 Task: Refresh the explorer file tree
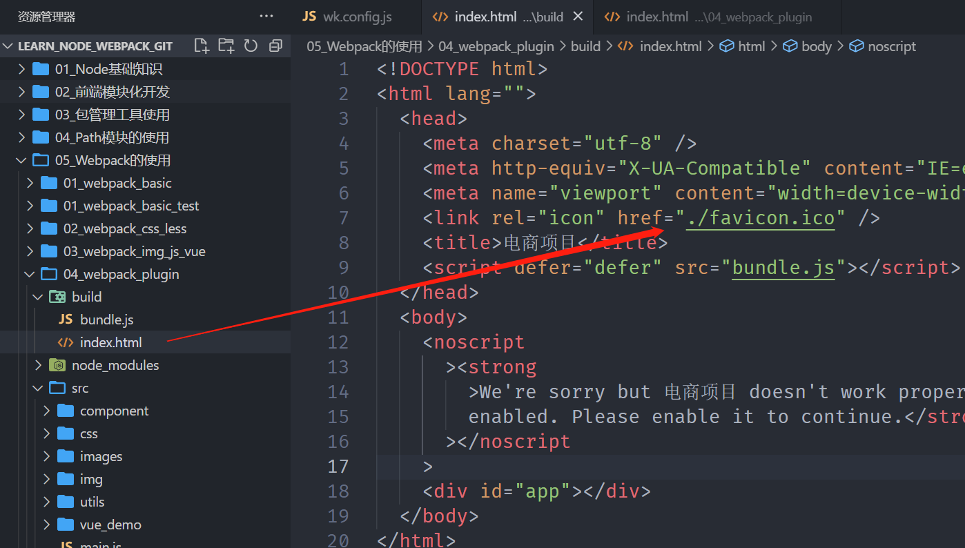pyautogui.click(x=251, y=46)
